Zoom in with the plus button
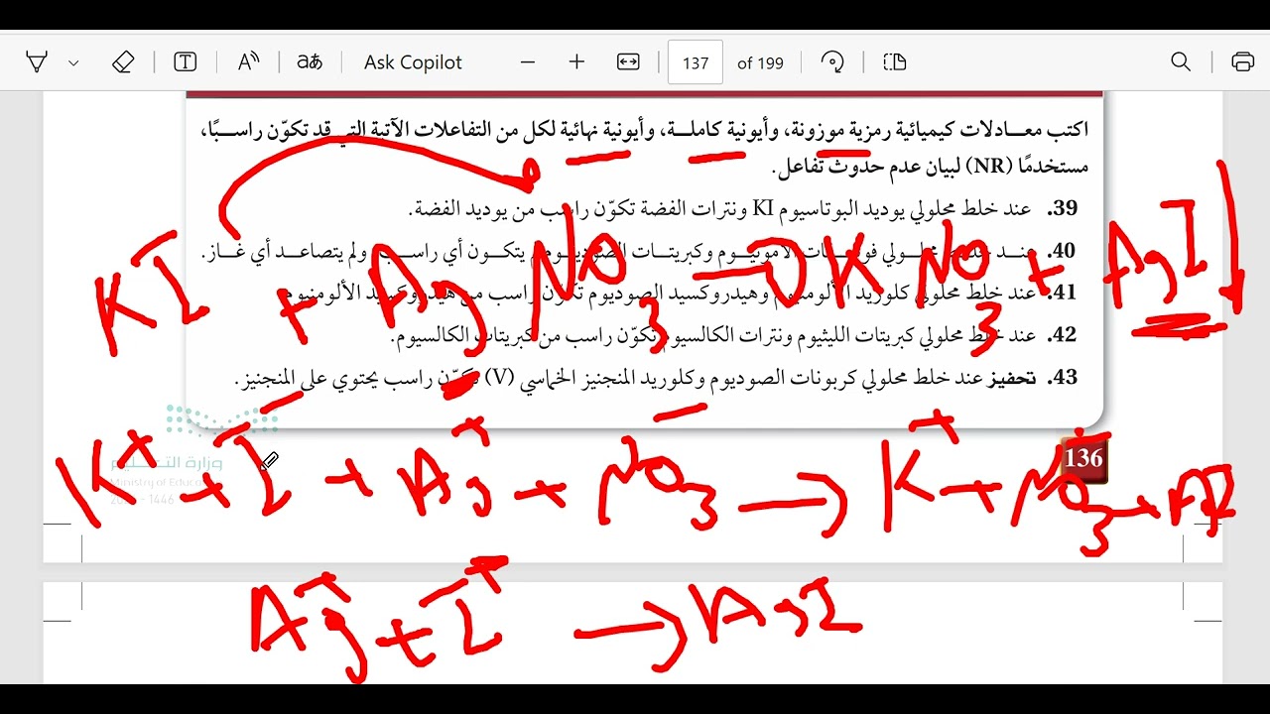Screen dimensions: 1270x714 576,62
